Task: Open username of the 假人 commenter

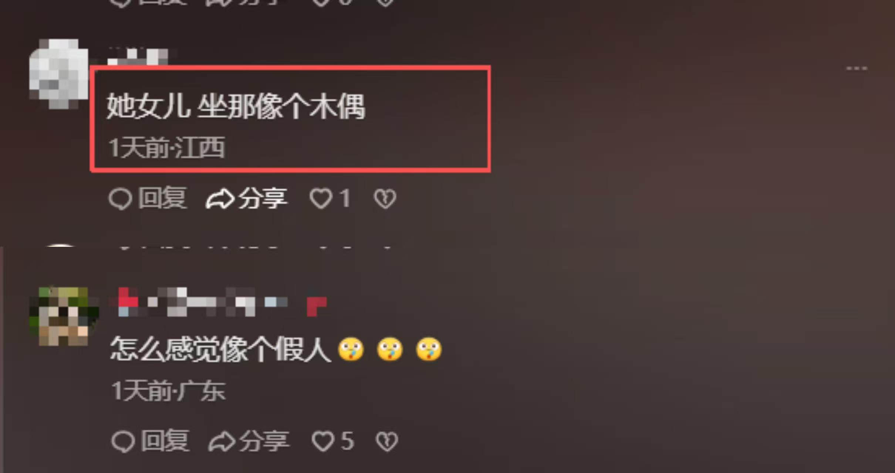Action: (218, 302)
